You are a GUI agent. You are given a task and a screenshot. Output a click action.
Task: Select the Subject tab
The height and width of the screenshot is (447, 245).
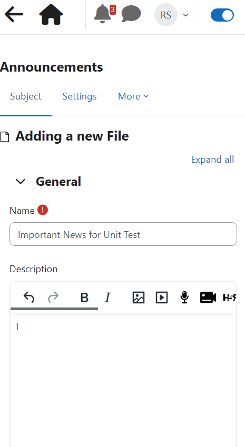click(26, 96)
